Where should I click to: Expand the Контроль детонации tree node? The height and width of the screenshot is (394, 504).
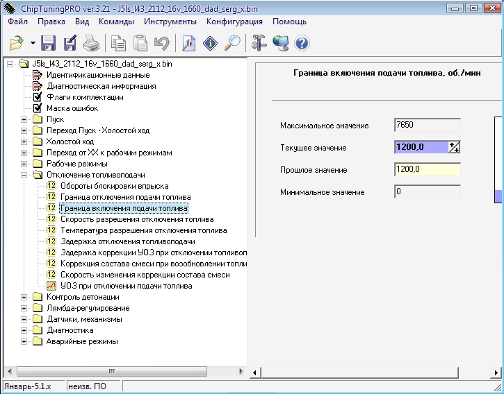(24, 297)
